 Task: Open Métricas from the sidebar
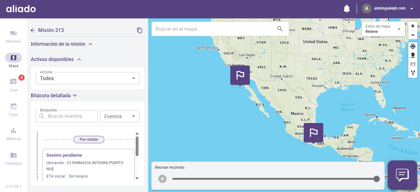point(14,134)
